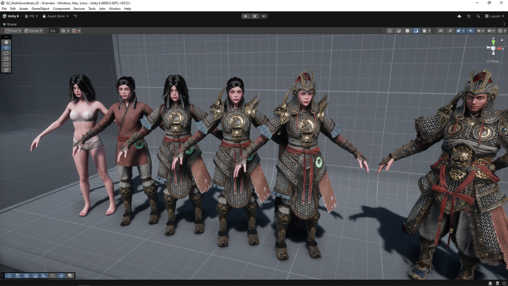The image size is (508, 286).
Task: Select Shaded Wireframe draw mode
Action: 399,31
